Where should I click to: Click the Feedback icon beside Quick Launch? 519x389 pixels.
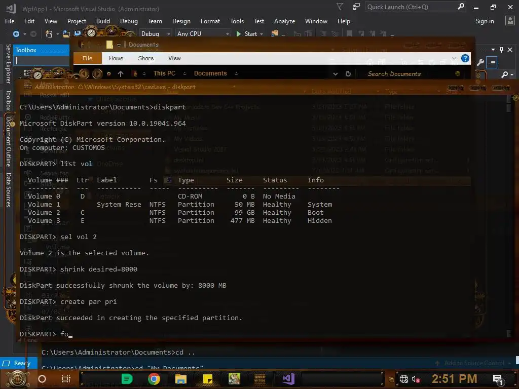[356, 7]
